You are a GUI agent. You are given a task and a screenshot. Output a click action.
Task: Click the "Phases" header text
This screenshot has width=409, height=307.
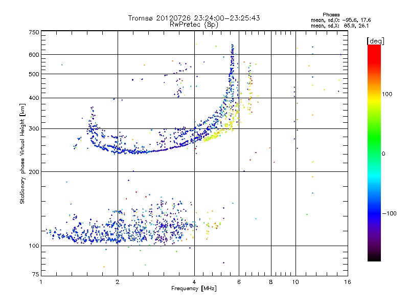pyautogui.click(x=331, y=15)
